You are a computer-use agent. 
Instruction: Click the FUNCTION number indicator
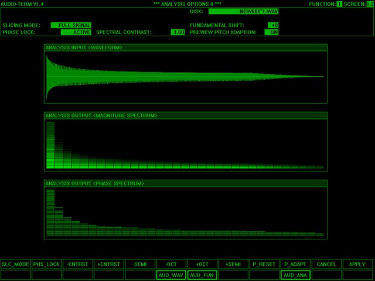(x=339, y=4)
